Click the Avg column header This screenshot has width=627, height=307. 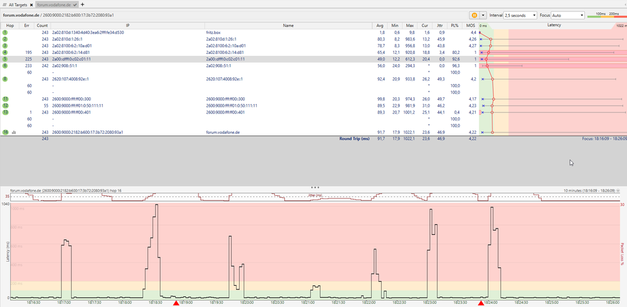coord(380,25)
